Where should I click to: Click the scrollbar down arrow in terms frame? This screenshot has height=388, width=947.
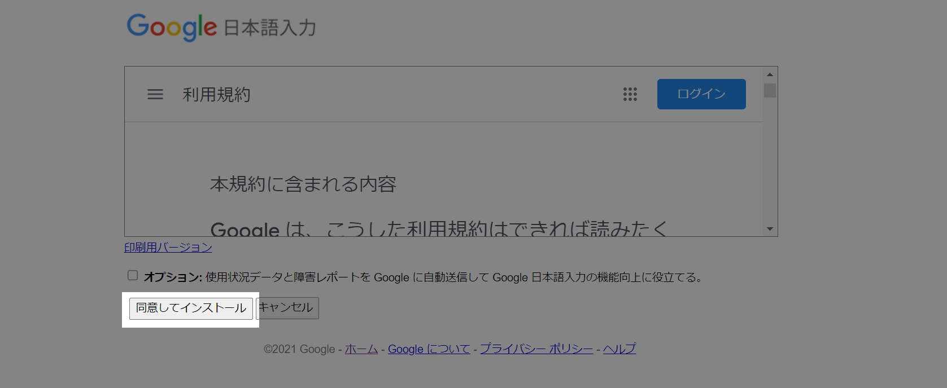(x=770, y=229)
